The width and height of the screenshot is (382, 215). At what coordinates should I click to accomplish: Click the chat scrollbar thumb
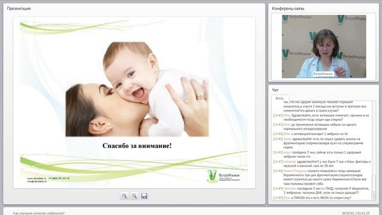[x=374, y=184]
